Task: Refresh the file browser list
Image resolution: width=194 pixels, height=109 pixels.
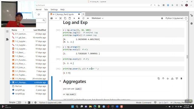Action: click(x=38, y=15)
